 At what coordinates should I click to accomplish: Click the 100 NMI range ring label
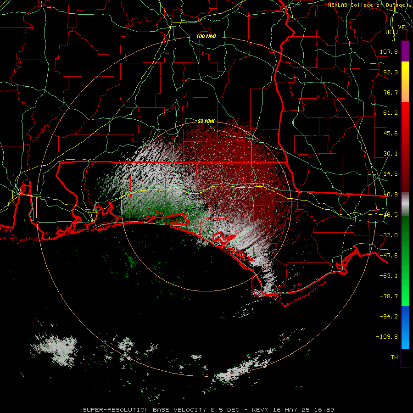pos(206,36)
